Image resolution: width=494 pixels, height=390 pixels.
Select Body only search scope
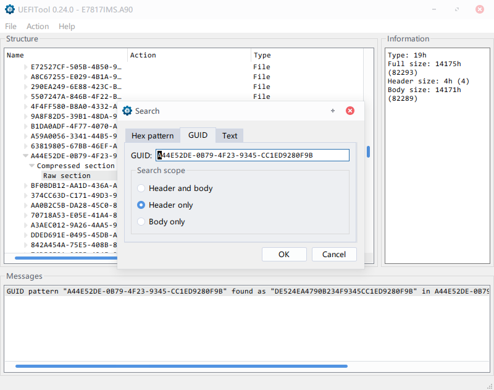point(141,222)
